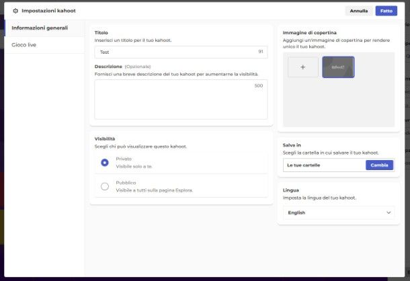Click the Impostazioni kahoot dialog title
This screenshot has height=281, width=410.
pos(48,11)
